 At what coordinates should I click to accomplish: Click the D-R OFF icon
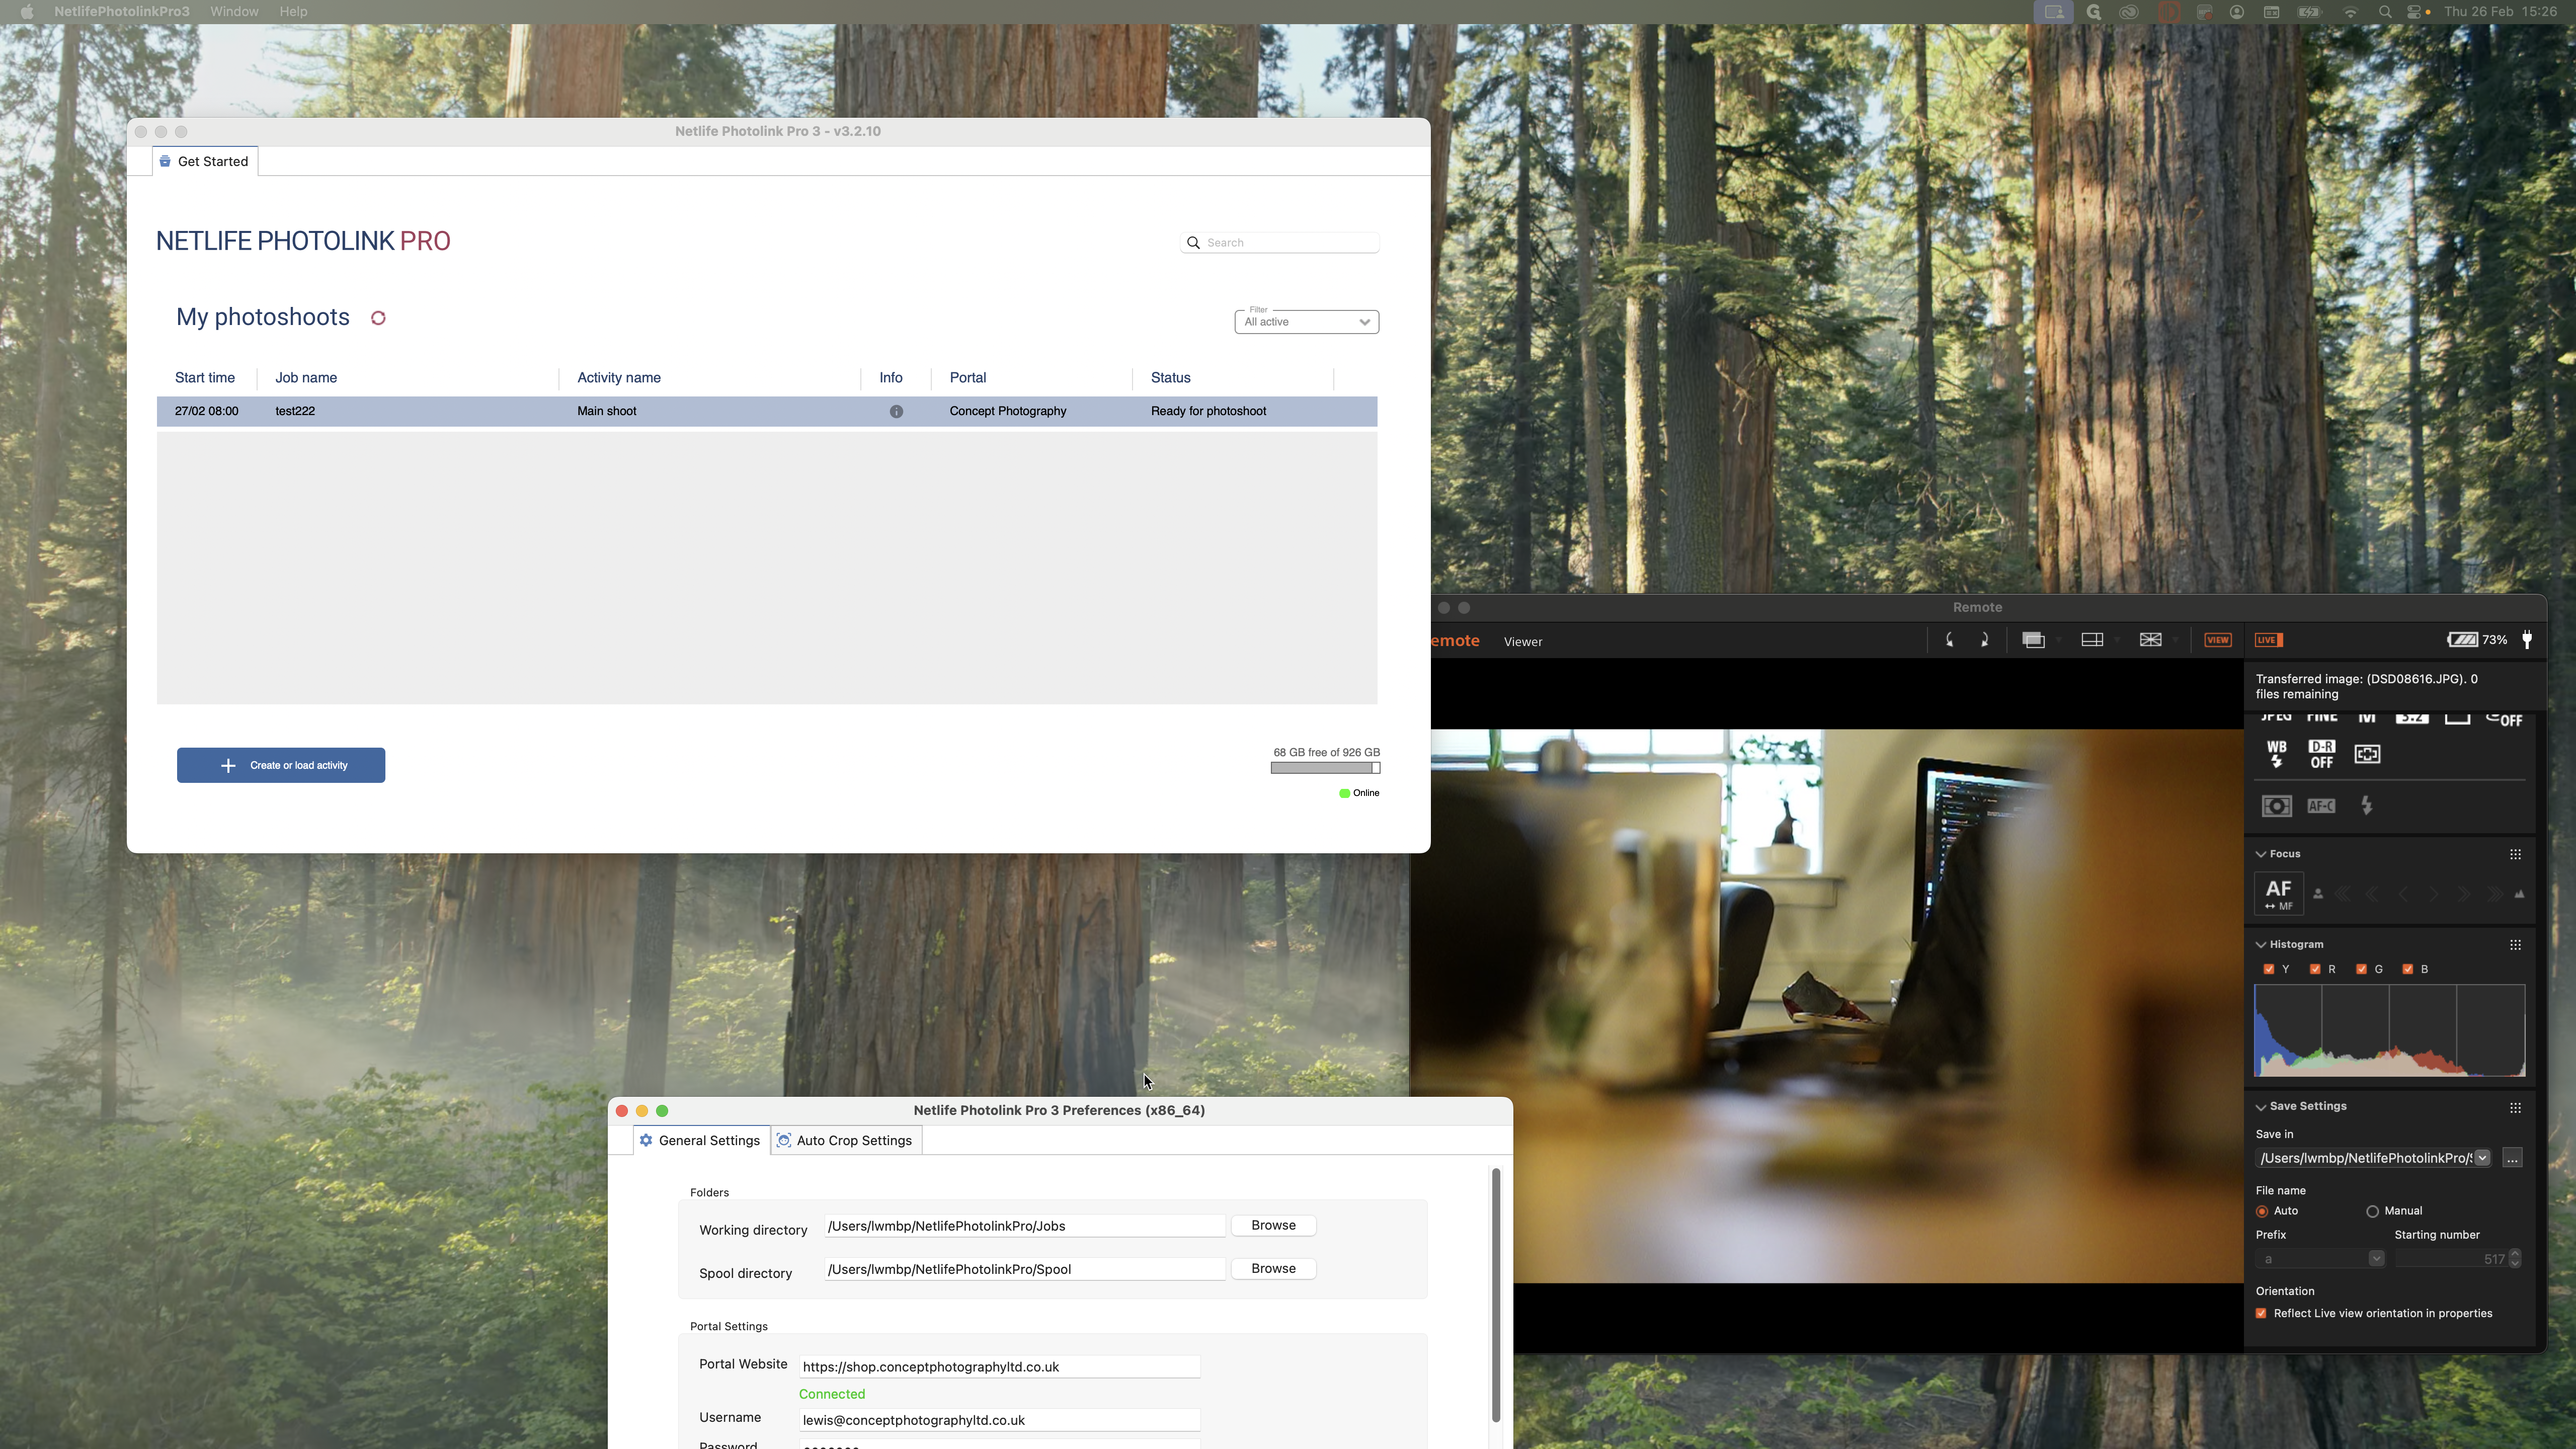pos(2322,754)
